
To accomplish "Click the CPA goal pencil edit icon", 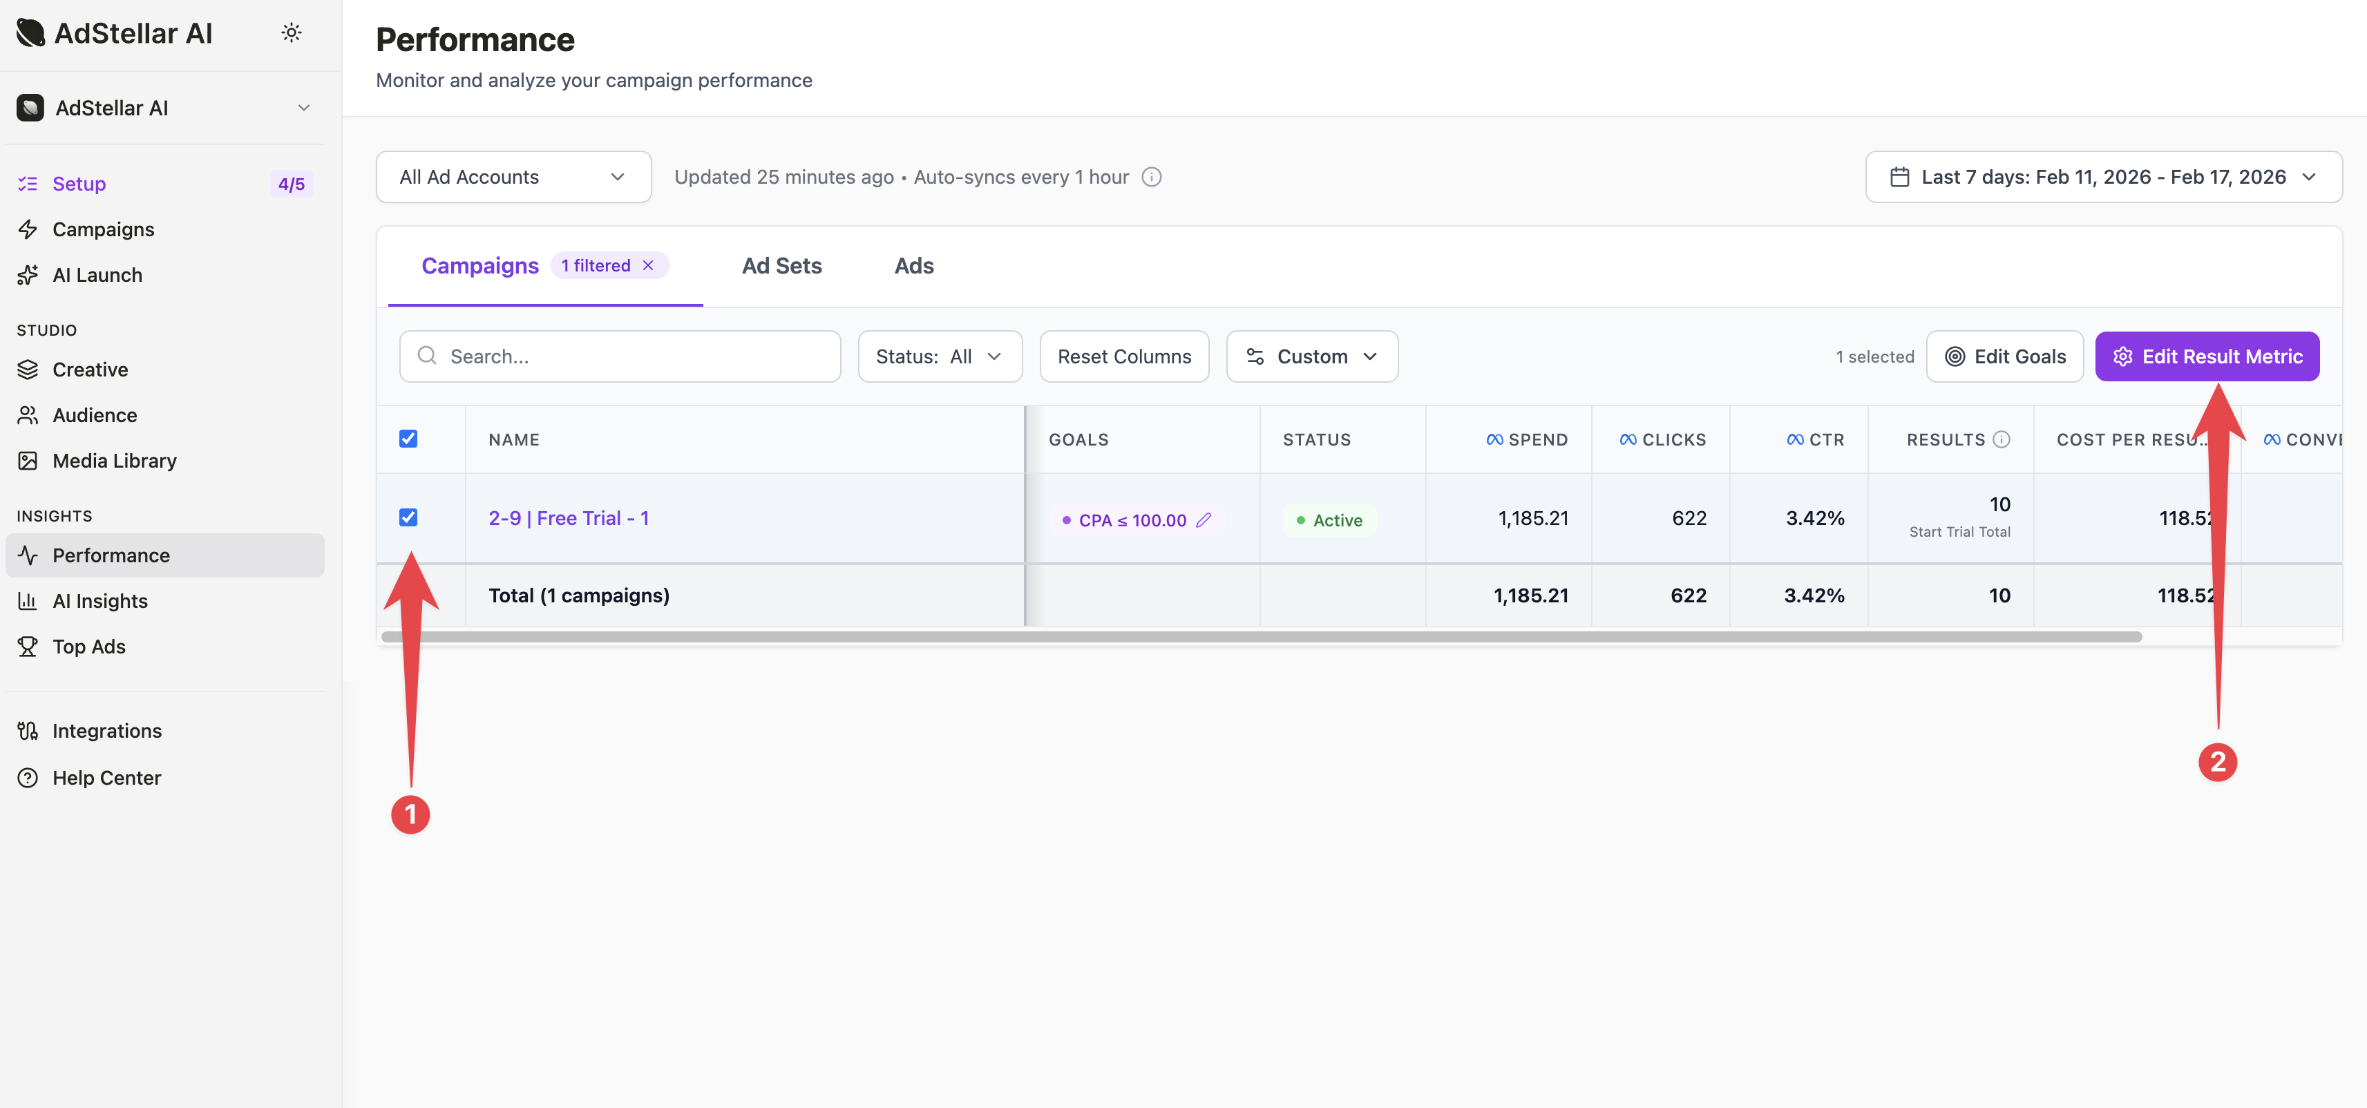I will click(1204, 520).
